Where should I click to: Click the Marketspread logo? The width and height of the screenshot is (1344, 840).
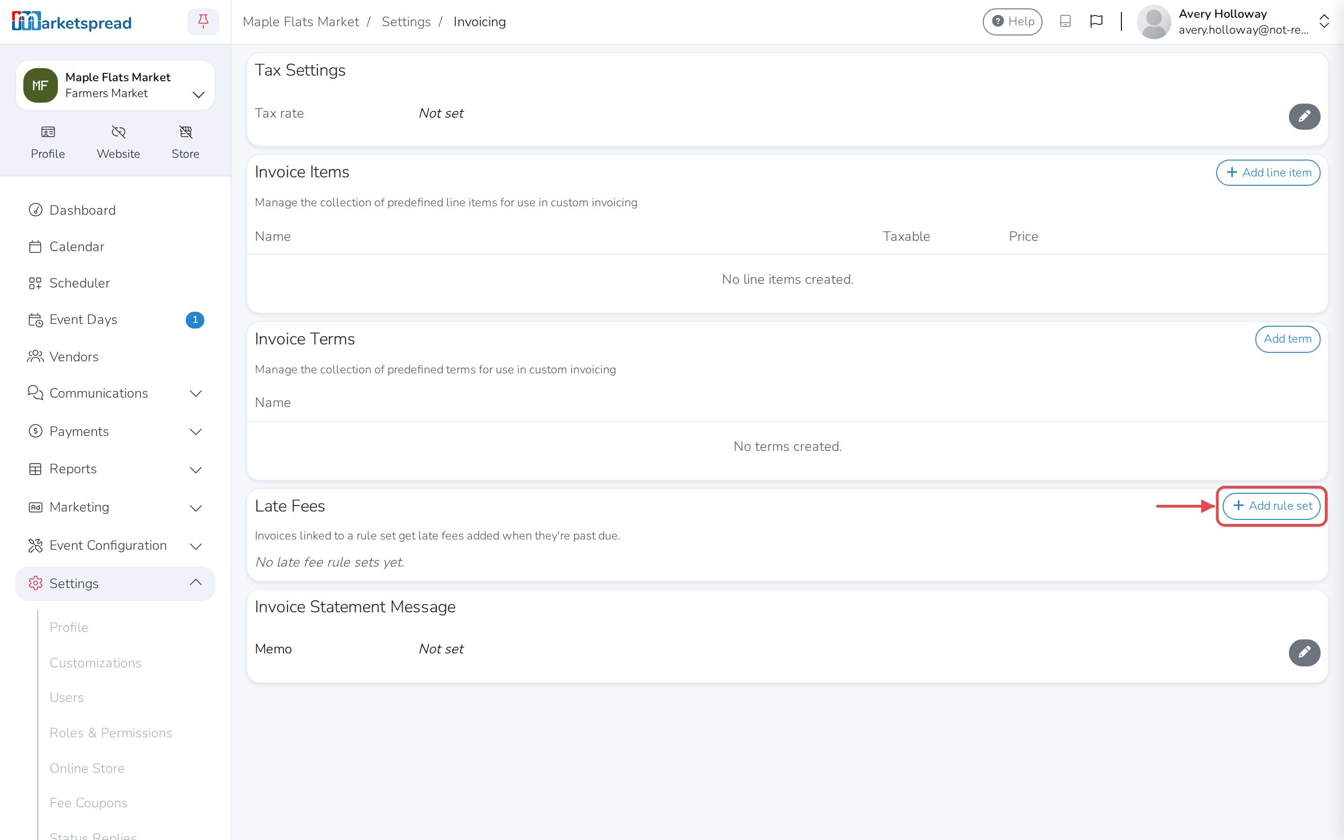[72, 21]
